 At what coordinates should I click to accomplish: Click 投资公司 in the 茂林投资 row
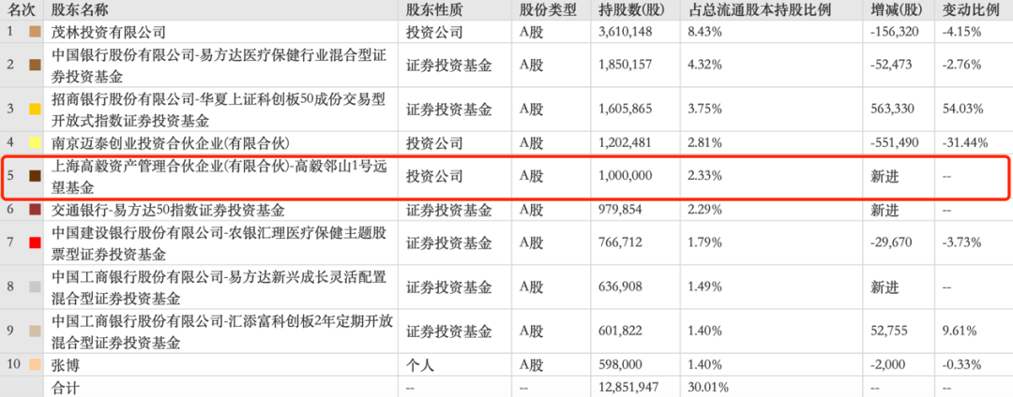pos(435,31)
